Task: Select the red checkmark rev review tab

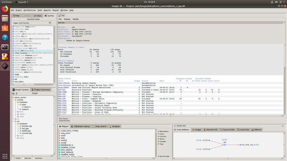Action: (62, 16)
